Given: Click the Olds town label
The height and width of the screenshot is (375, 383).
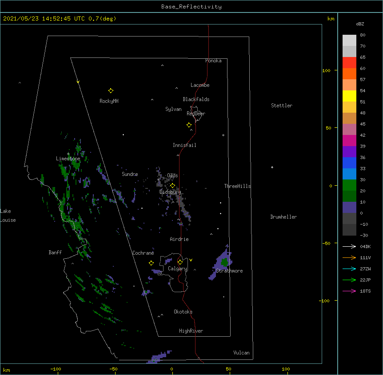Looking at the screenshot, I should [172, 175].
